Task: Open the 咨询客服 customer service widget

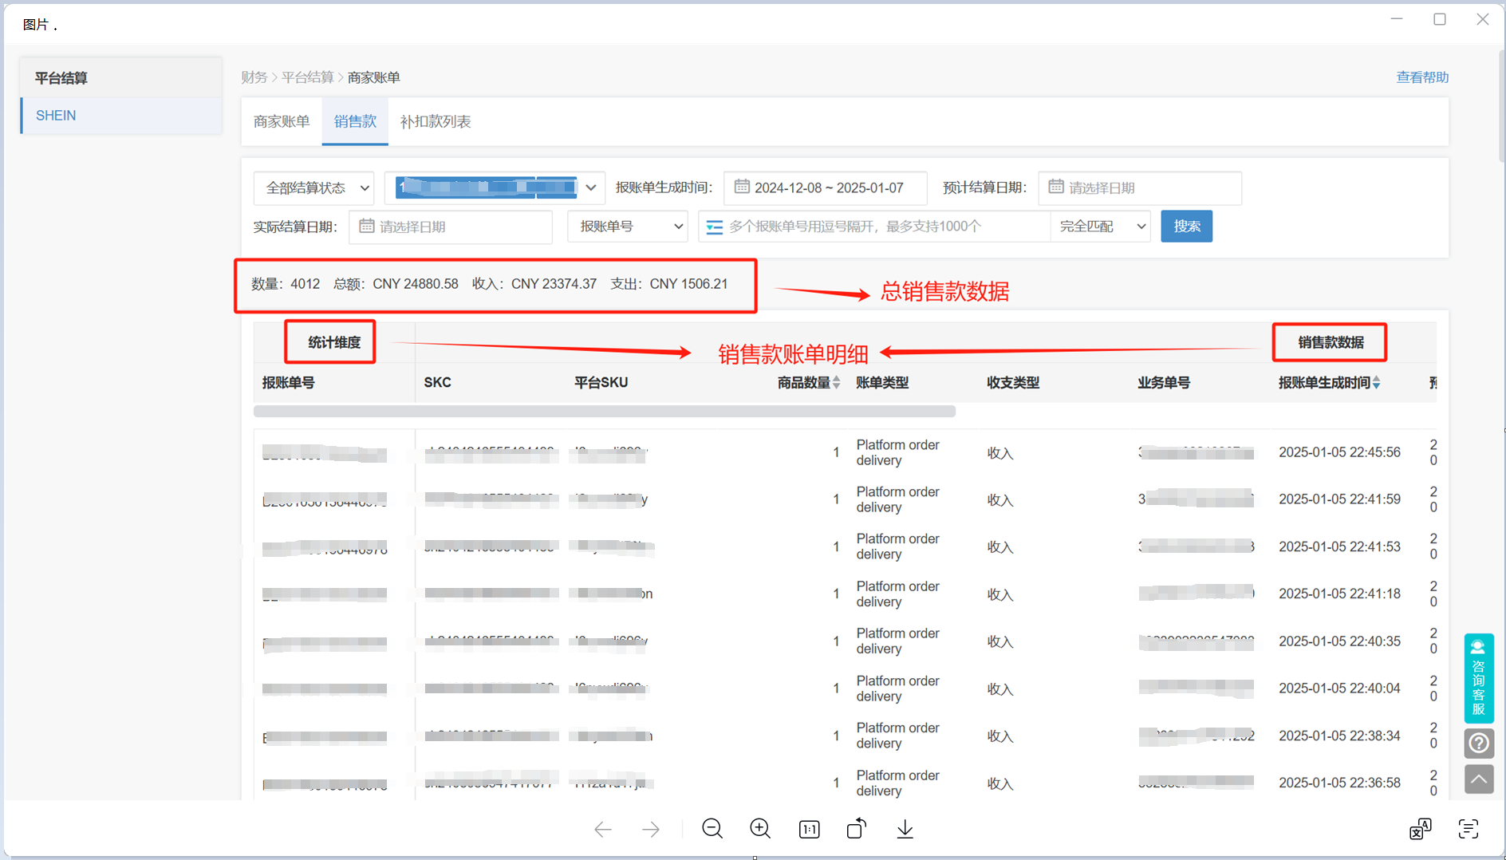Action: (x=1478, y=678)
